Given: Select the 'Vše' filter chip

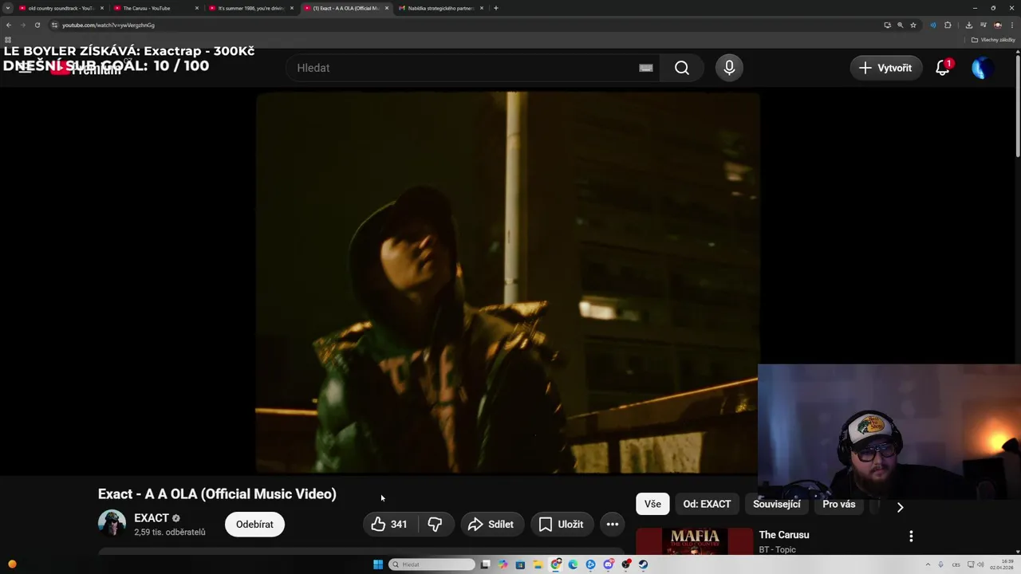Looking at the screenshot, I should click(x=652, y=504).
